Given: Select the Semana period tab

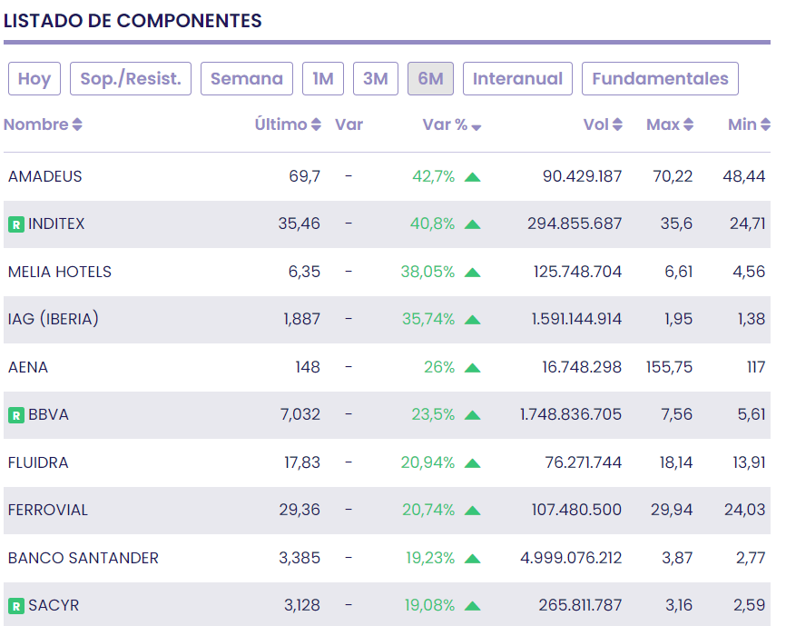Looking at the screenshot, I should coord(247,79).
